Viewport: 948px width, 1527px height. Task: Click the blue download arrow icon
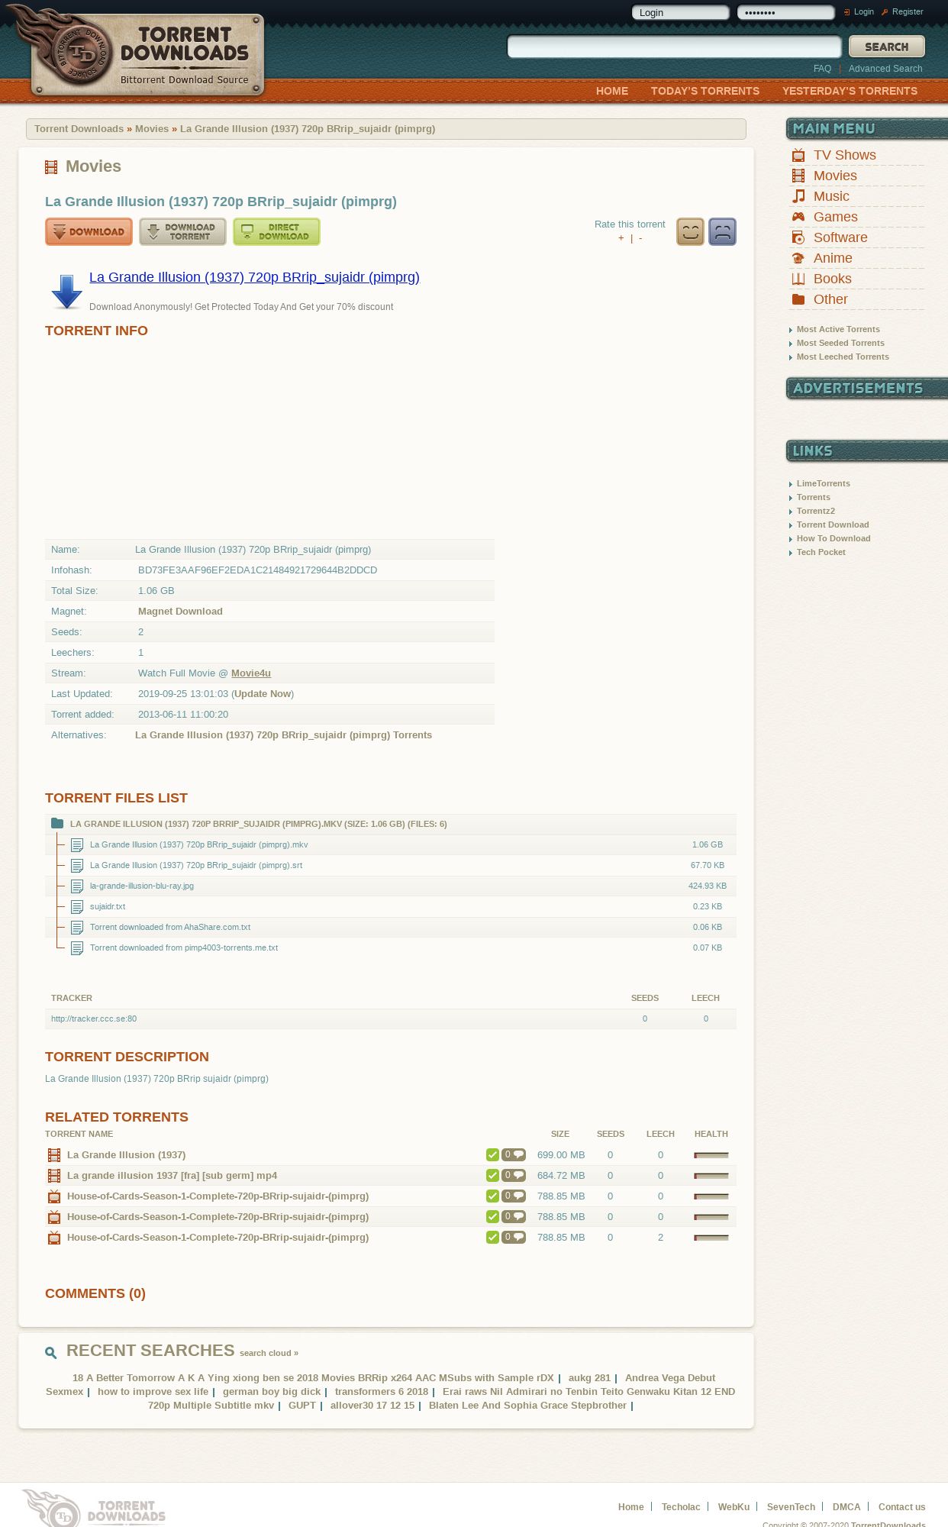point(66,292)
